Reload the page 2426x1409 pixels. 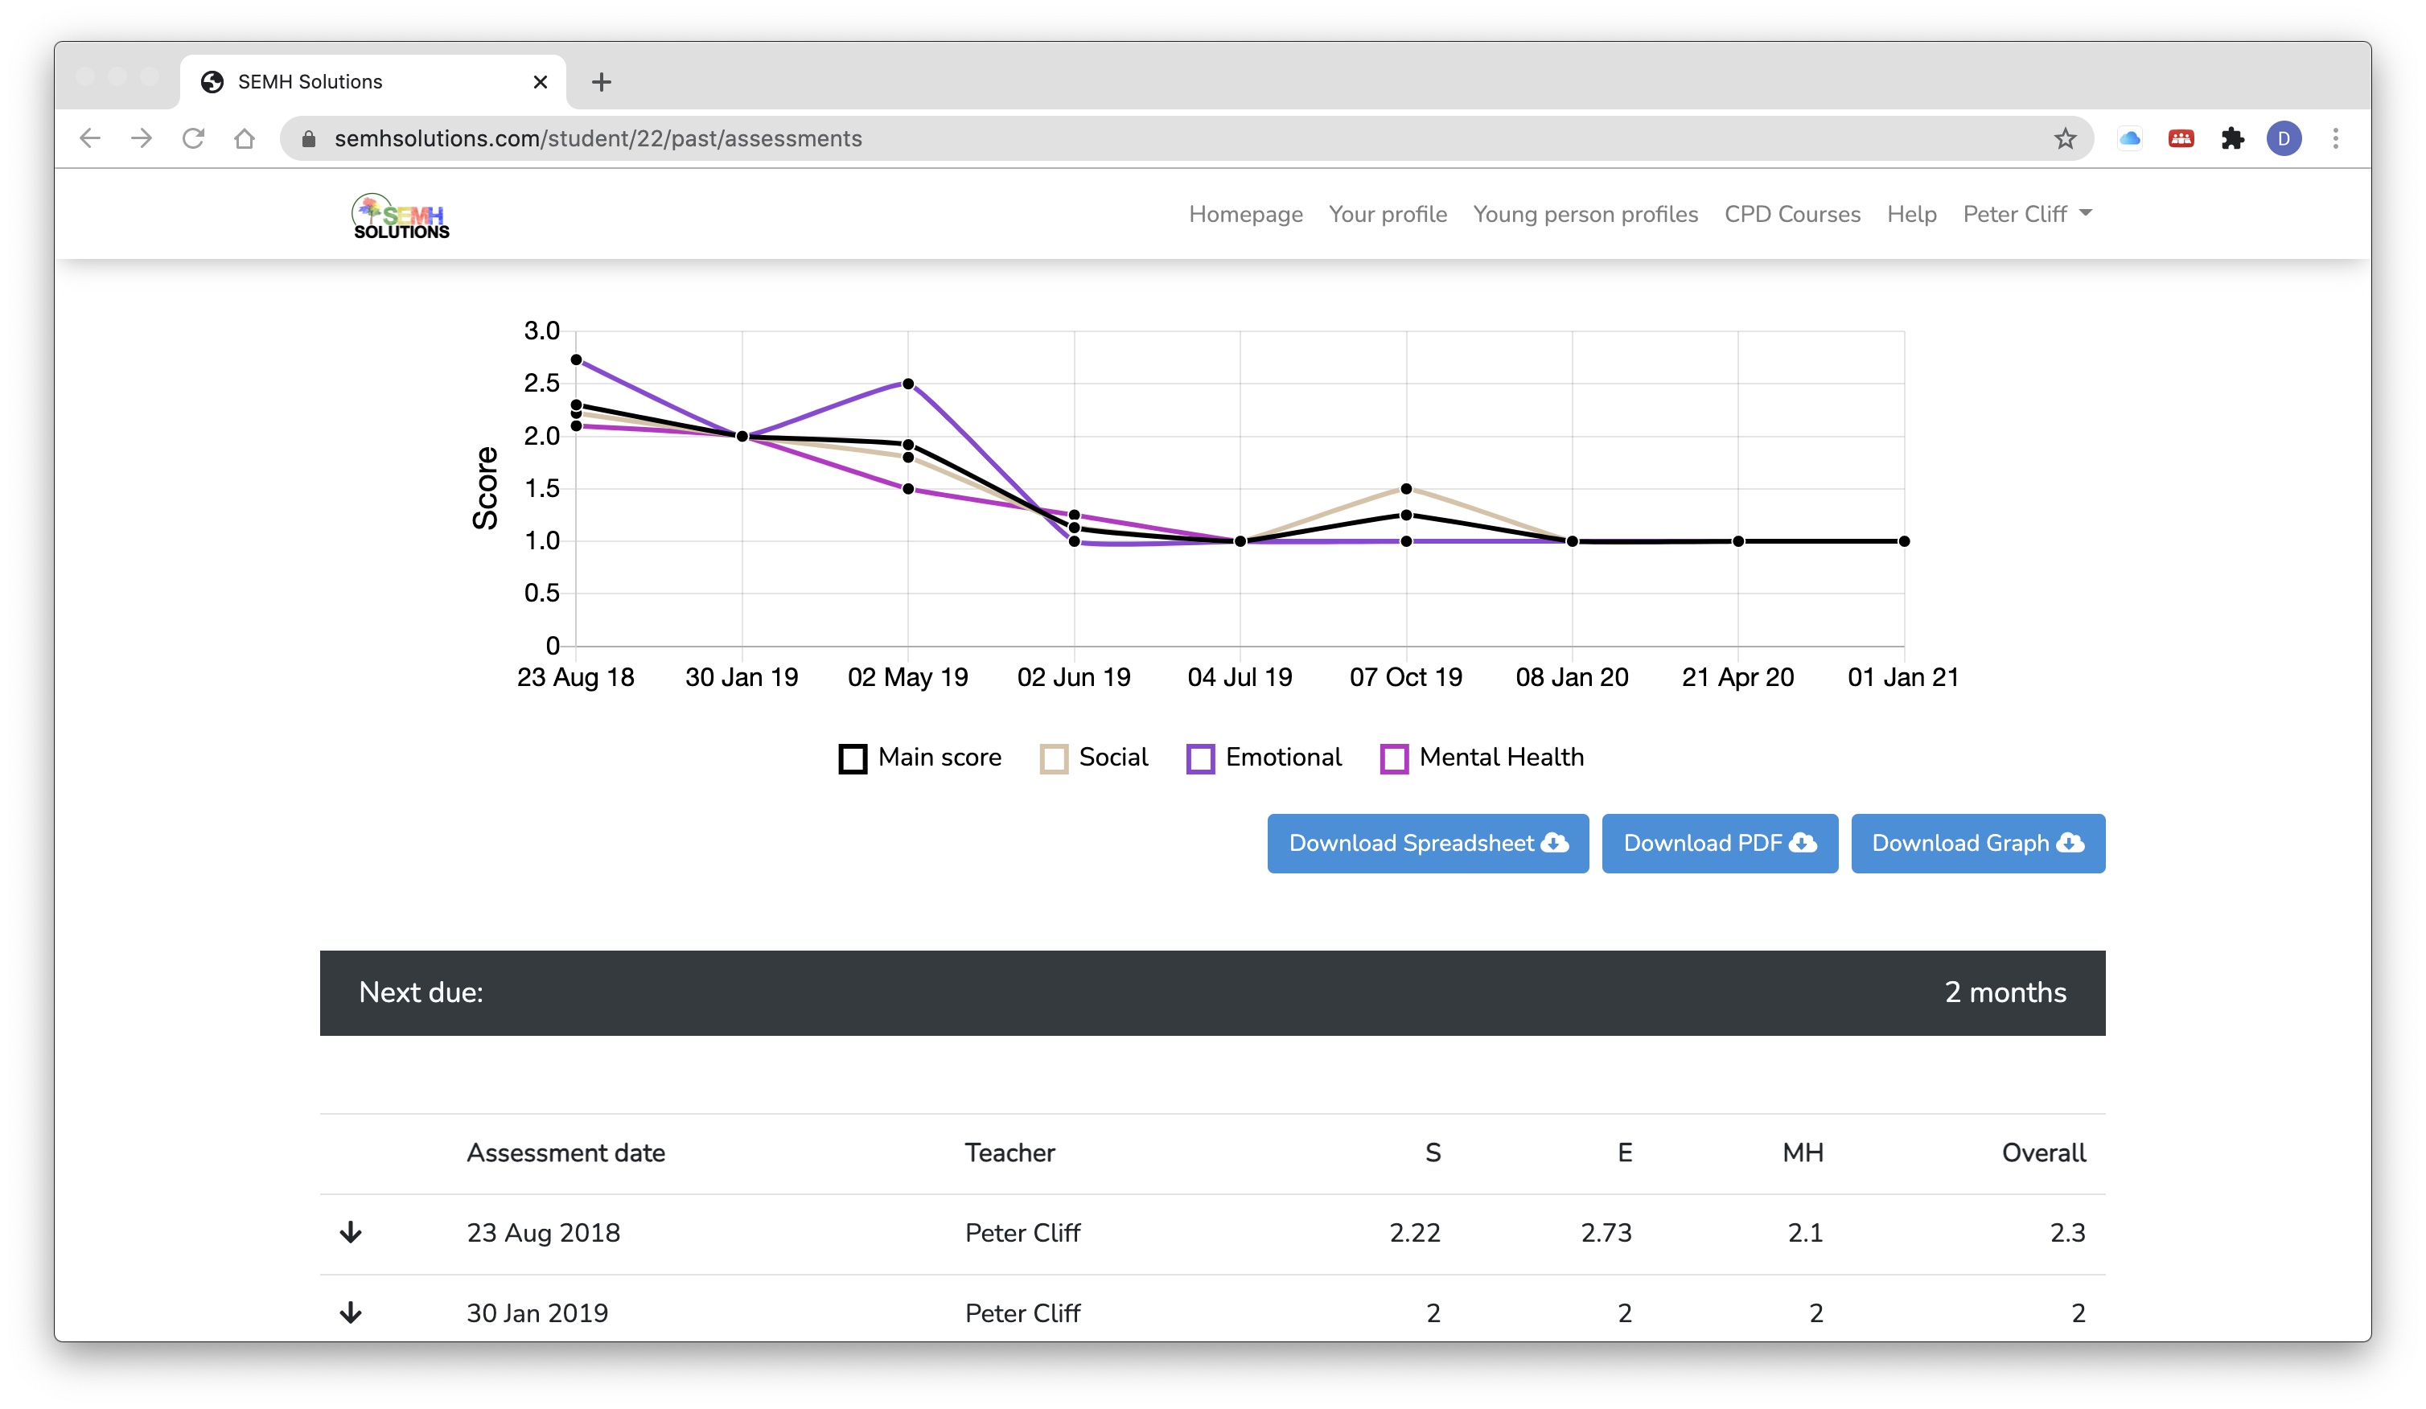tap(194, 138)
